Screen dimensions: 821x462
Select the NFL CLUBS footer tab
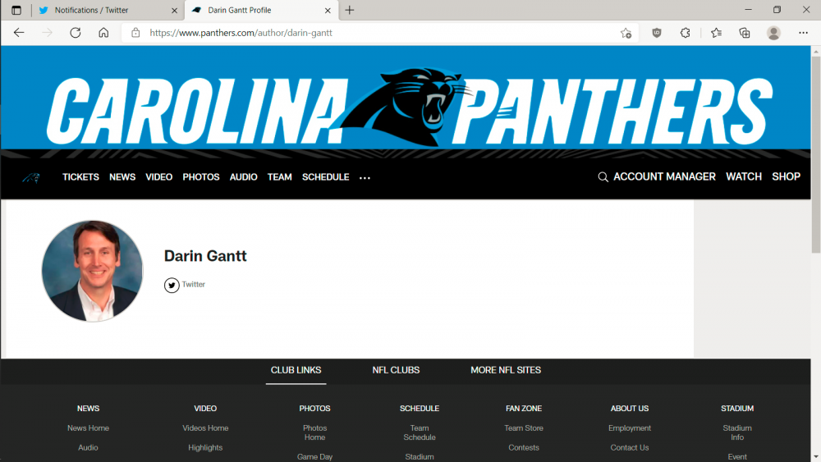[x=396, y=370]
